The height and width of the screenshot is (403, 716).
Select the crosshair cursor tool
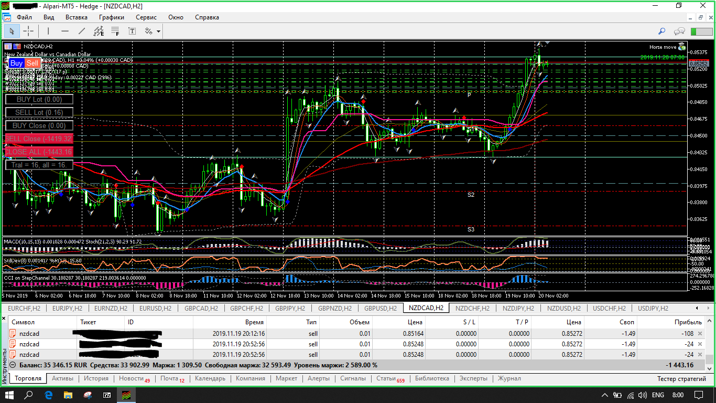tap(28, 31)
